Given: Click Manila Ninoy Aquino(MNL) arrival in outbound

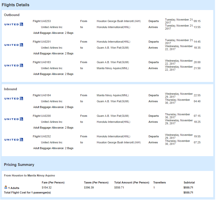Looking at the screenshot, I should (113, 68).
